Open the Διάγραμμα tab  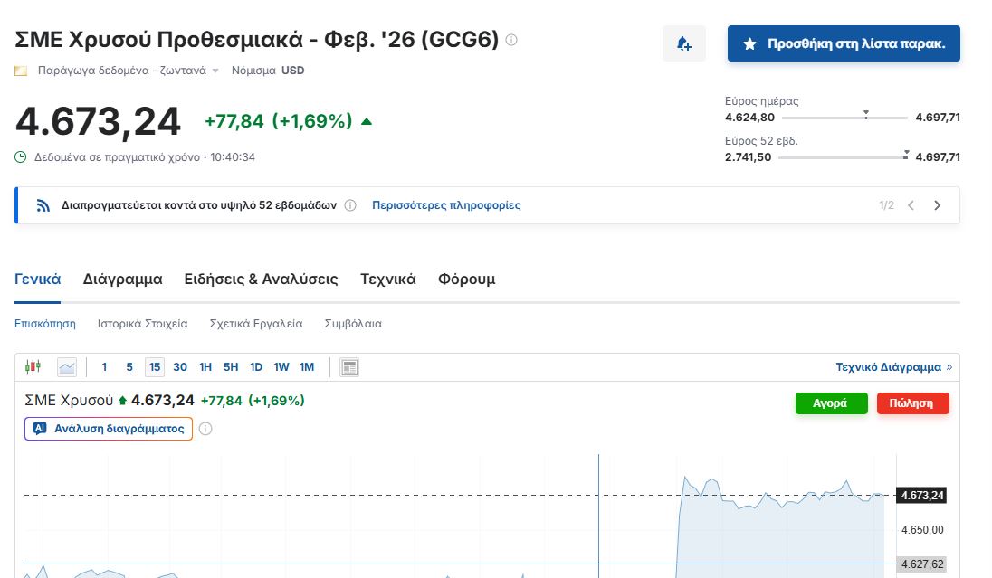pos(122,279)
